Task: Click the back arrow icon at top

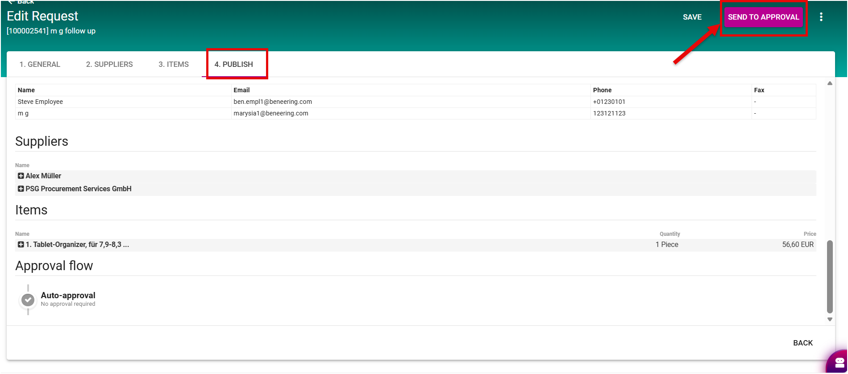Action: 12,2
